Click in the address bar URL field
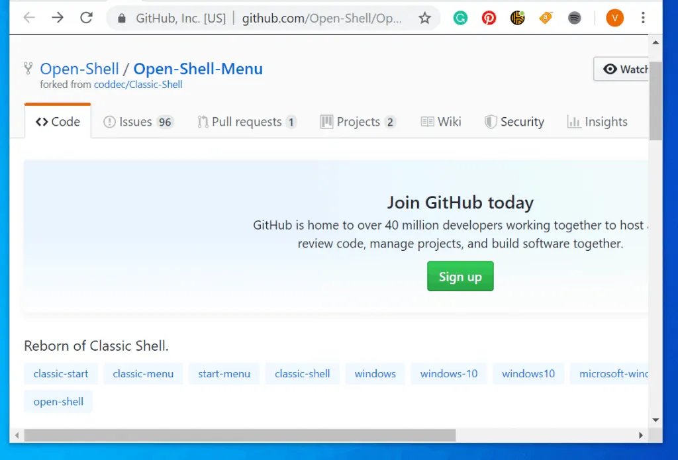This screenshot has width=678, height=460. (321, 19)
